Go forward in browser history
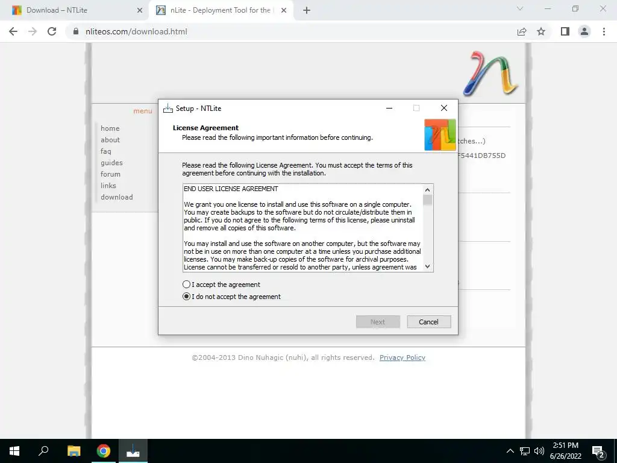 (33, 31)
